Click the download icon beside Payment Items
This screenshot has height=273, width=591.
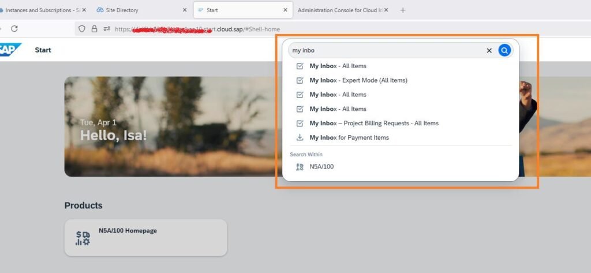pyautogui.click(x=300, y=137)
